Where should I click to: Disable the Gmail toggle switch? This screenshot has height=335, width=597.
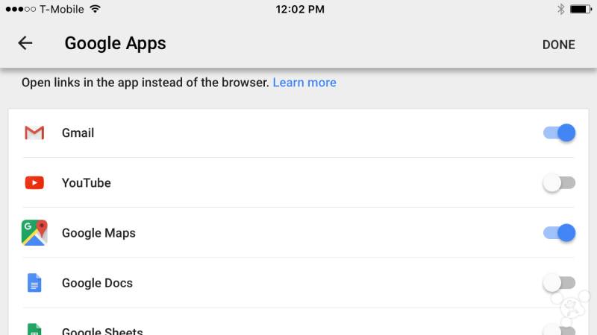(559, 133)
